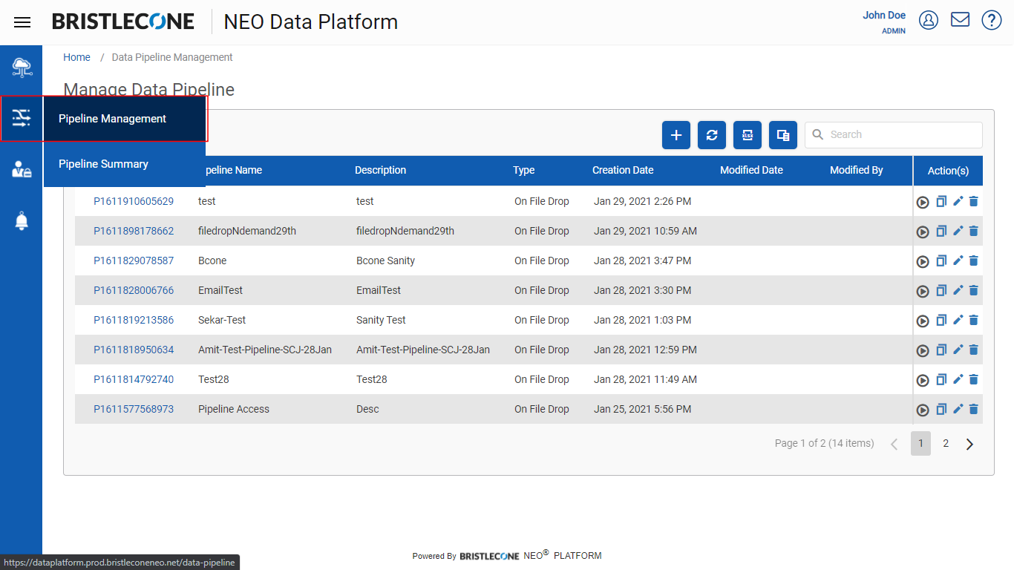Open pipeline link P1611818950634
This screenshot has width=1014, height=570.
tap(134, 350)
